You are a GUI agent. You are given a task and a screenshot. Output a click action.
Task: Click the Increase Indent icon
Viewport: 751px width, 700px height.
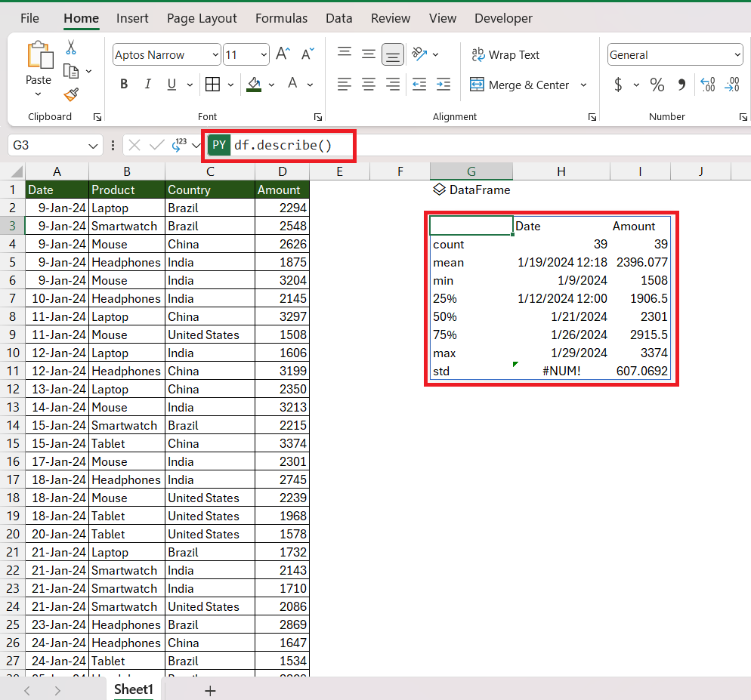tap(443, 85)
